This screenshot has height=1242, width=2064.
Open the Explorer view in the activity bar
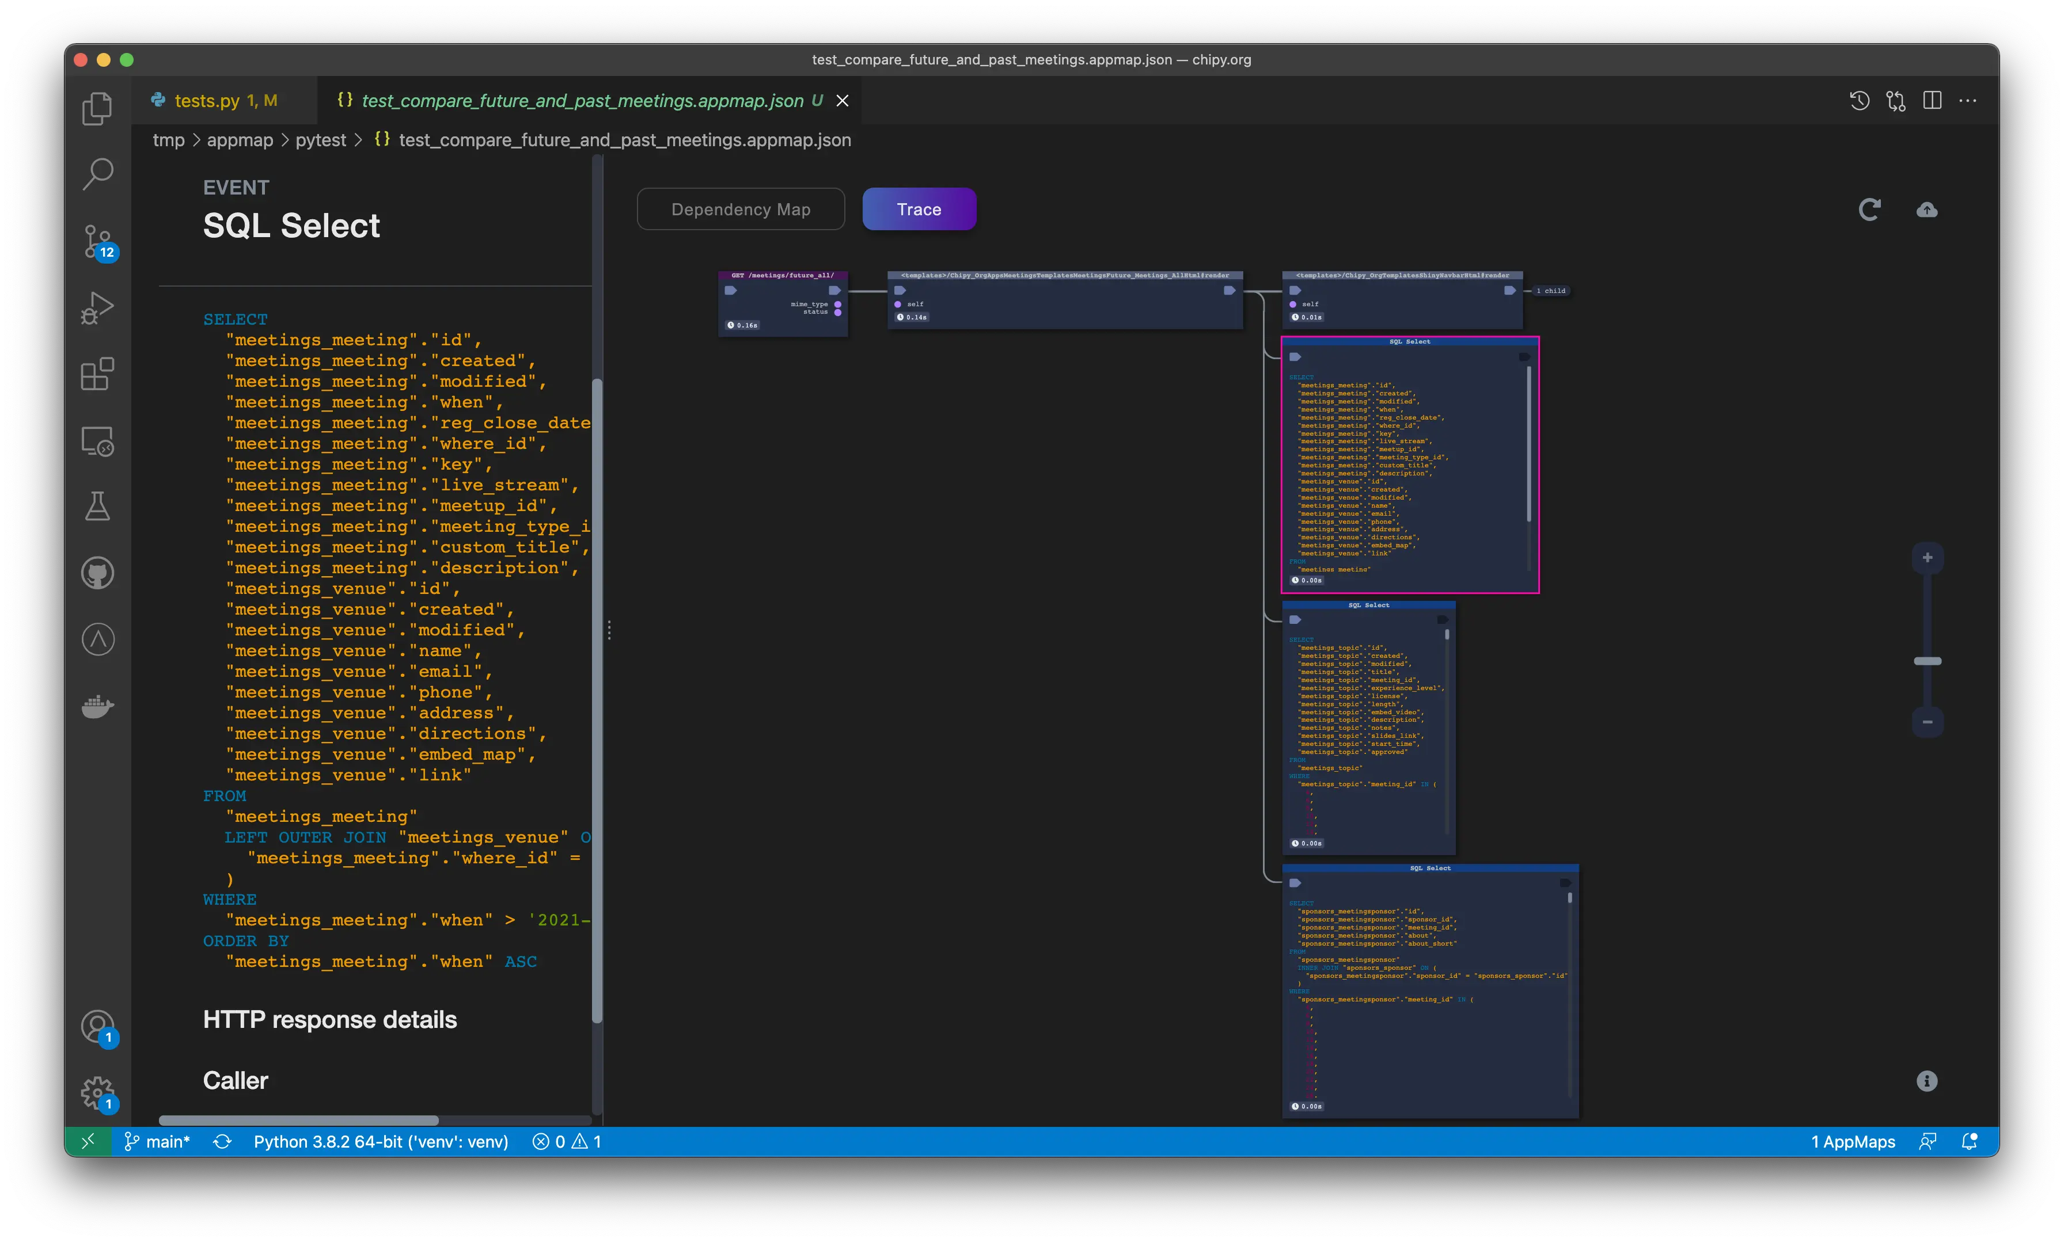click(x=97, y=108)
